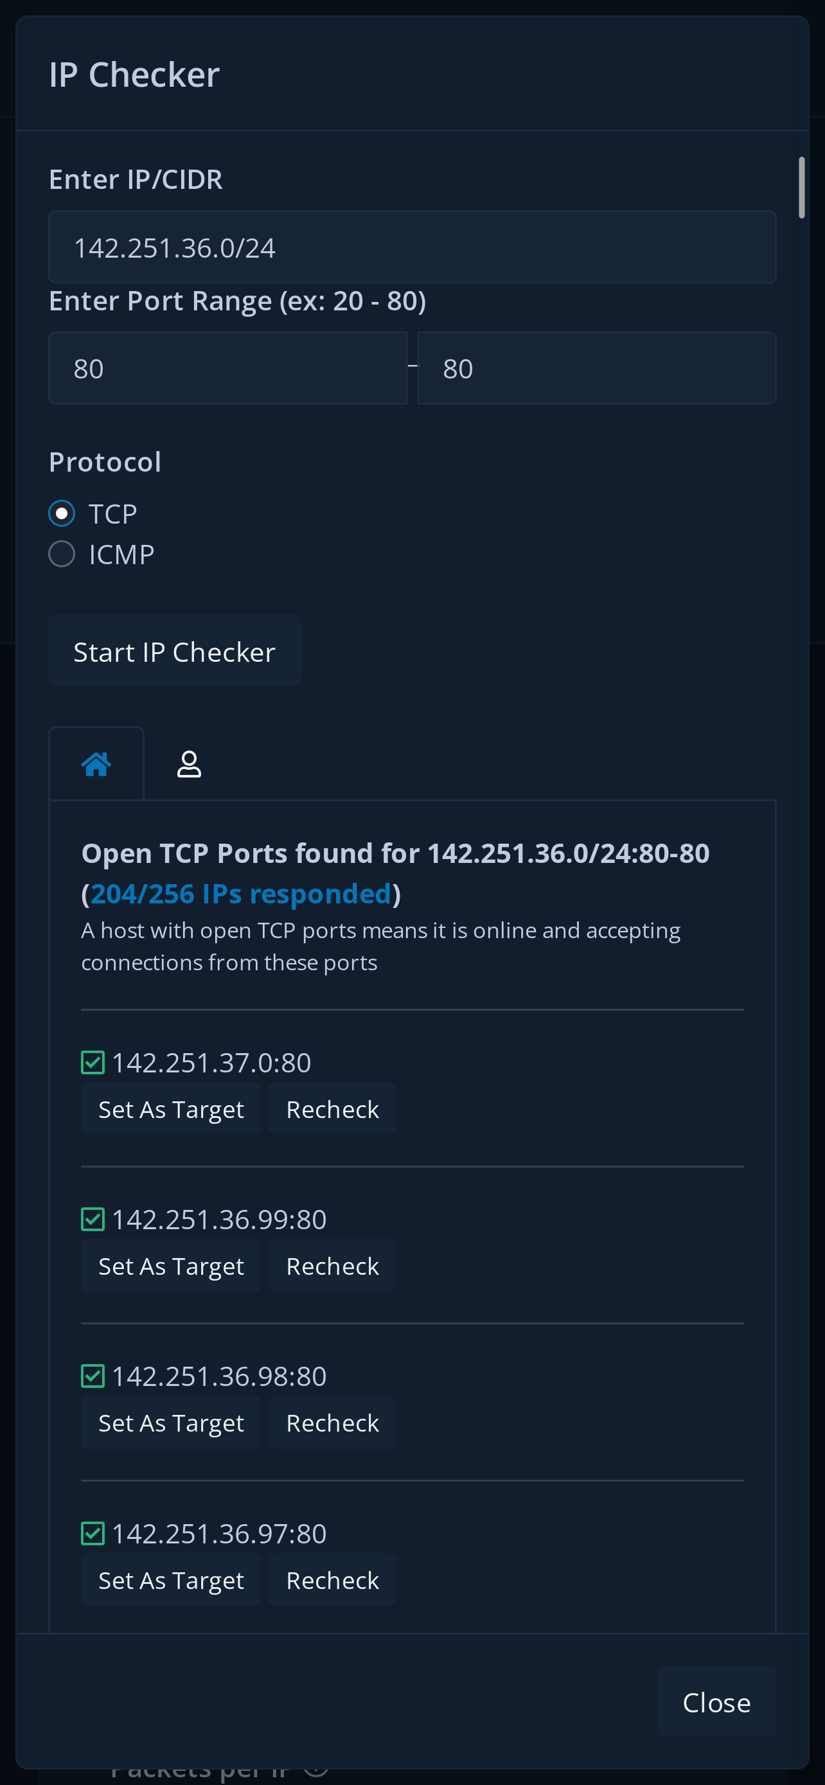This screenshot has width=825, height=1785.
Task: Toggle the checkbox for 142.251.36.99:80
Action: 92,1218
